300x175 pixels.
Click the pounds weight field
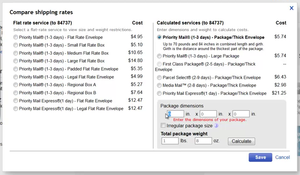(x=170, y=141)
